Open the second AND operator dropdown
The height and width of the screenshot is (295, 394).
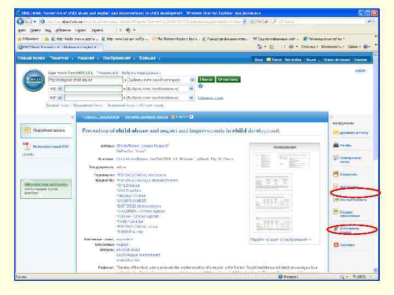tap(60, 98)
